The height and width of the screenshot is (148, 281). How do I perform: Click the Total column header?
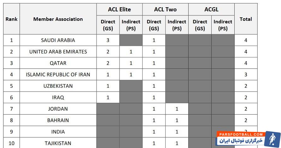tap(246, 19)
